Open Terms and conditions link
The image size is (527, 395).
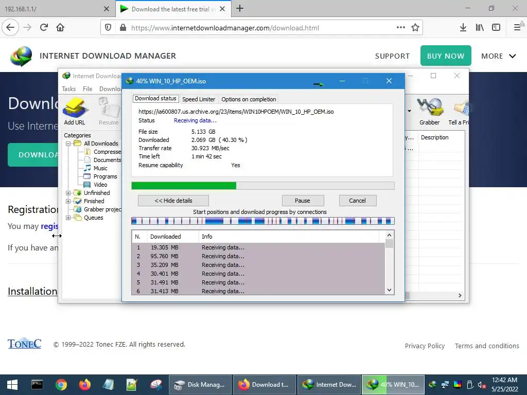487,346
